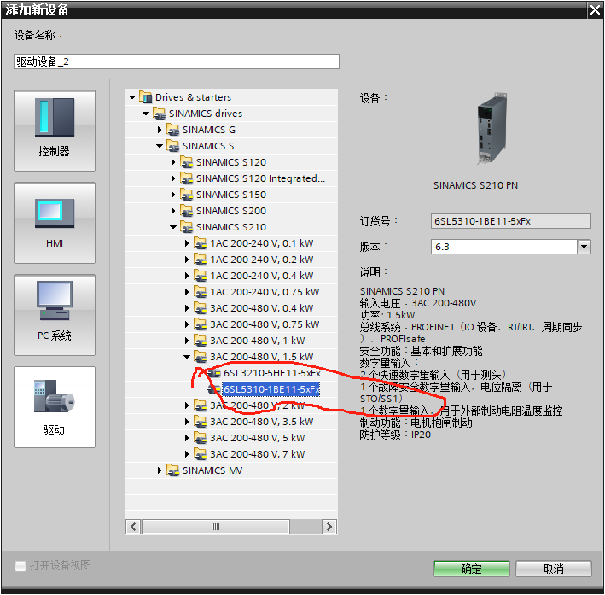605x595 pixels.
Task: Expand the 3AC 200-480 V, 0.75 kW node
Action: [x=187, y=324]
